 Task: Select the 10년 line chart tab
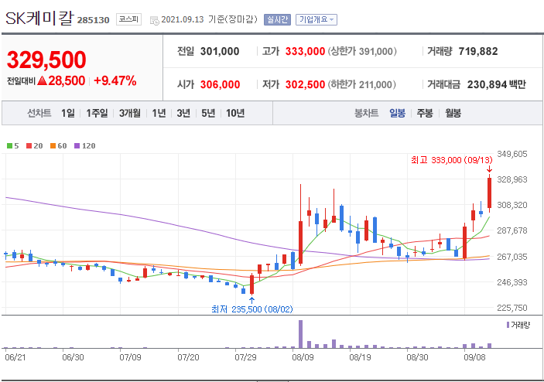click(x=235, y=113)
